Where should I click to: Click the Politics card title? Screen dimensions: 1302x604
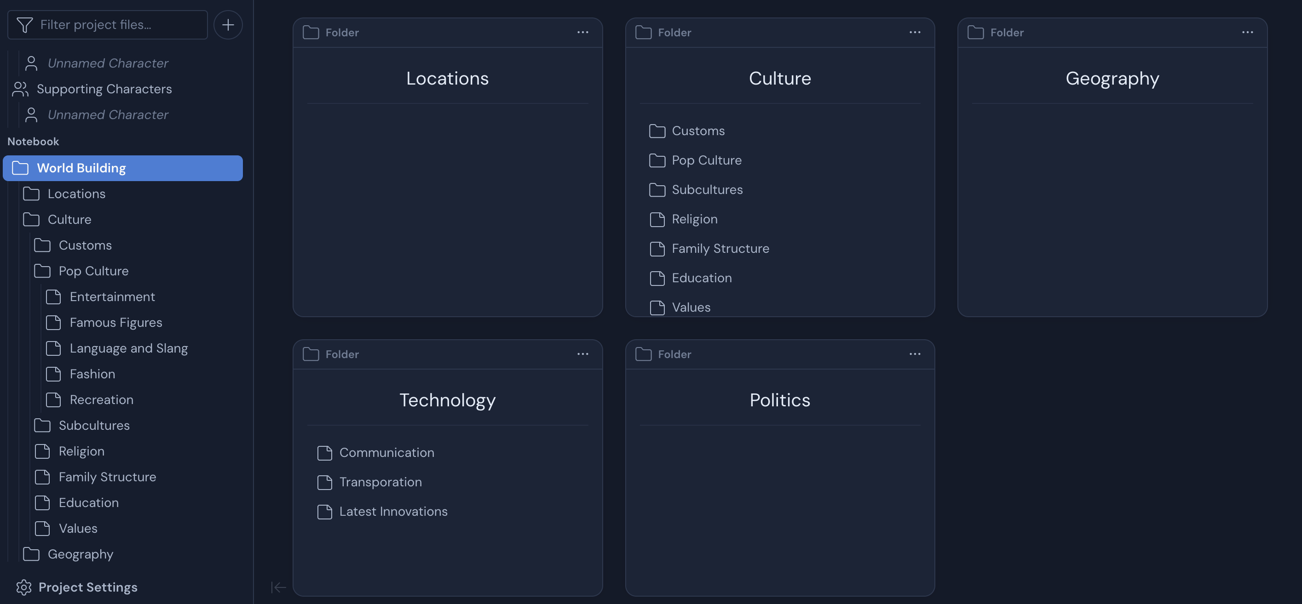click(780, 400)
